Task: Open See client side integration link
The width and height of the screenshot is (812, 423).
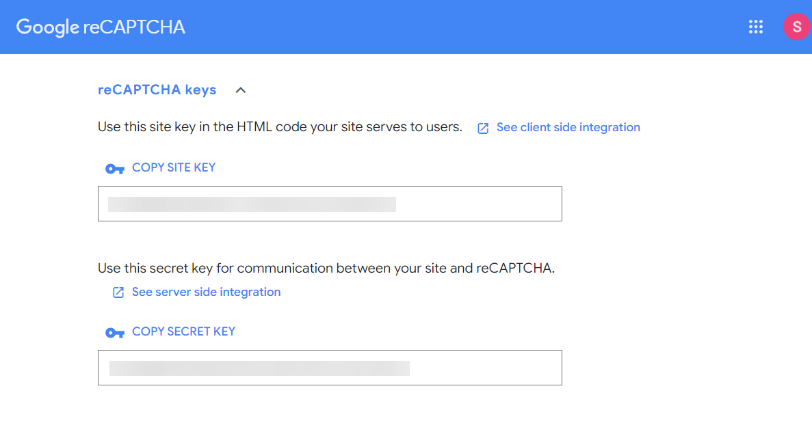Action: point(568,127)
